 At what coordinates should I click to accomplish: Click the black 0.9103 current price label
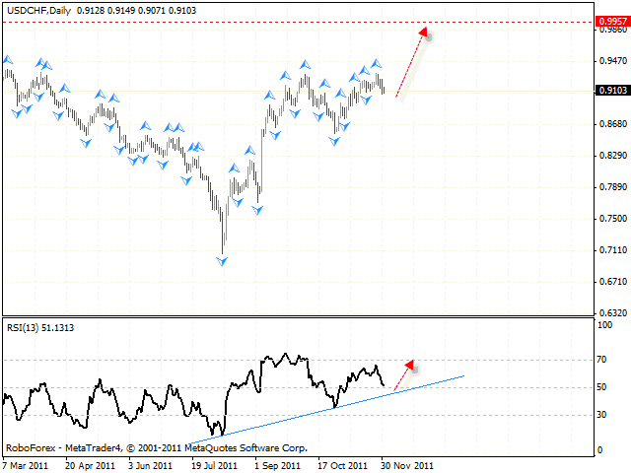[x=610, y=91]
